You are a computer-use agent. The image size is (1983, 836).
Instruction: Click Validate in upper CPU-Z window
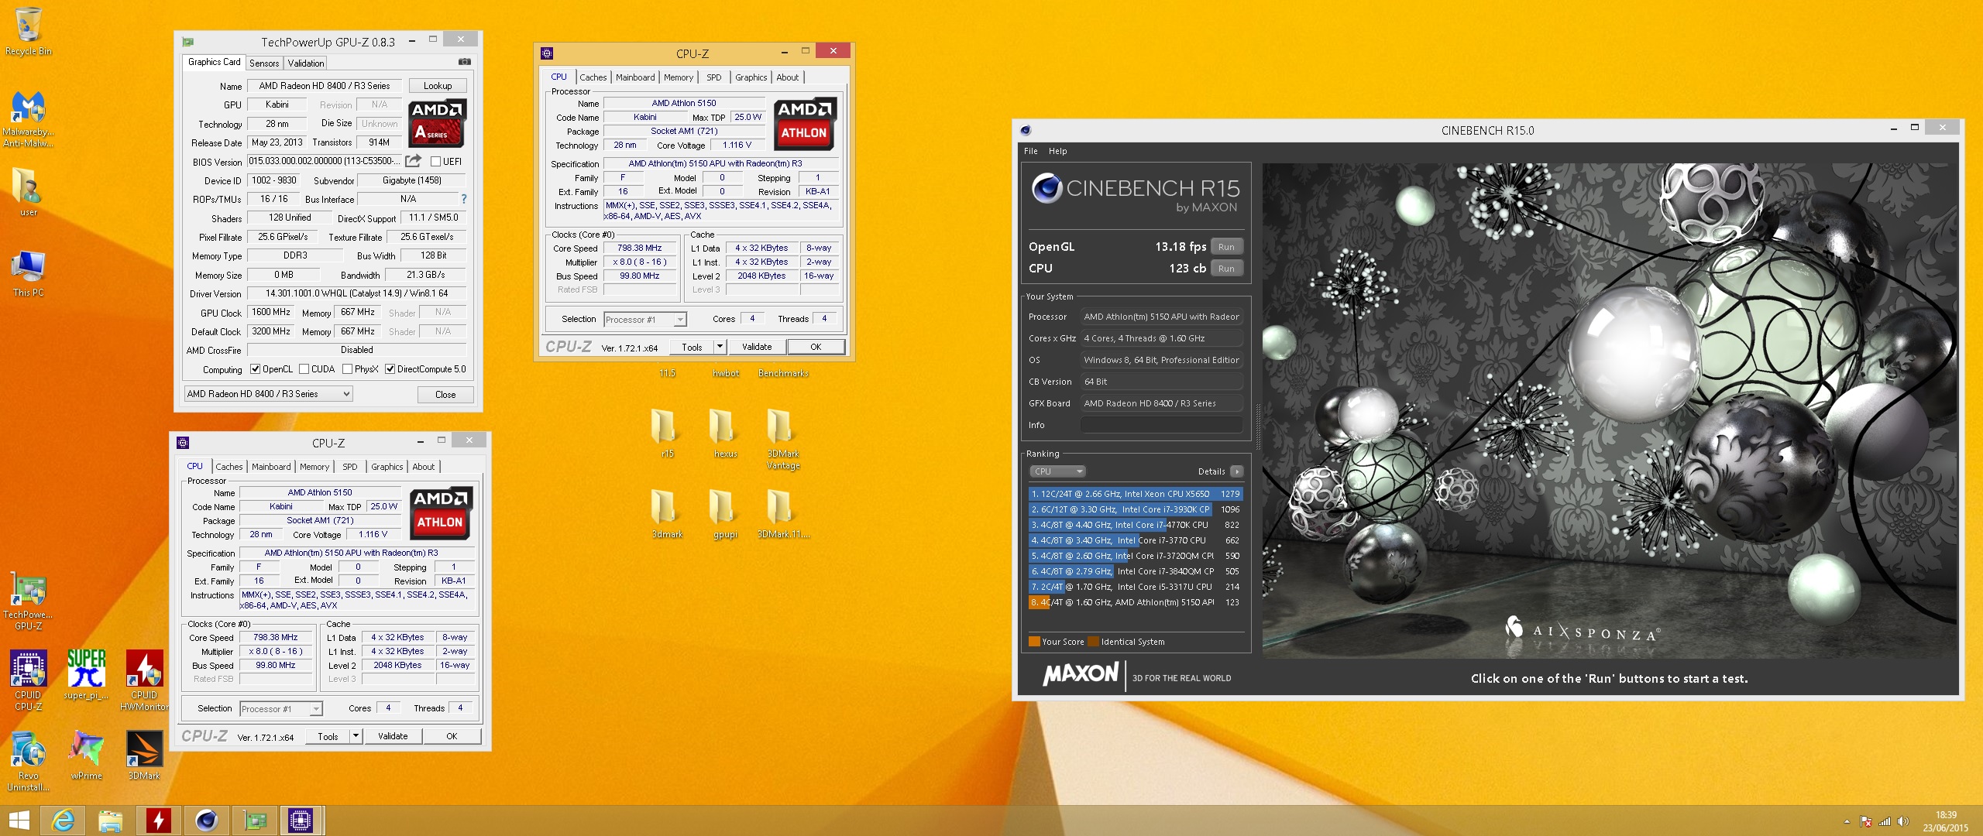click(x=757, y=347)
